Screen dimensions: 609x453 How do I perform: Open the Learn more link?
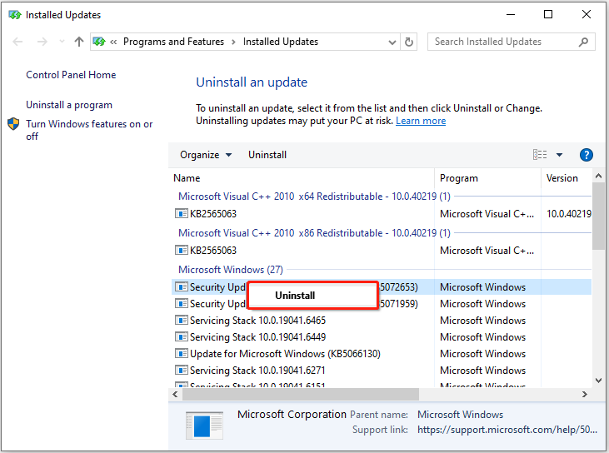tap(421, 121)
